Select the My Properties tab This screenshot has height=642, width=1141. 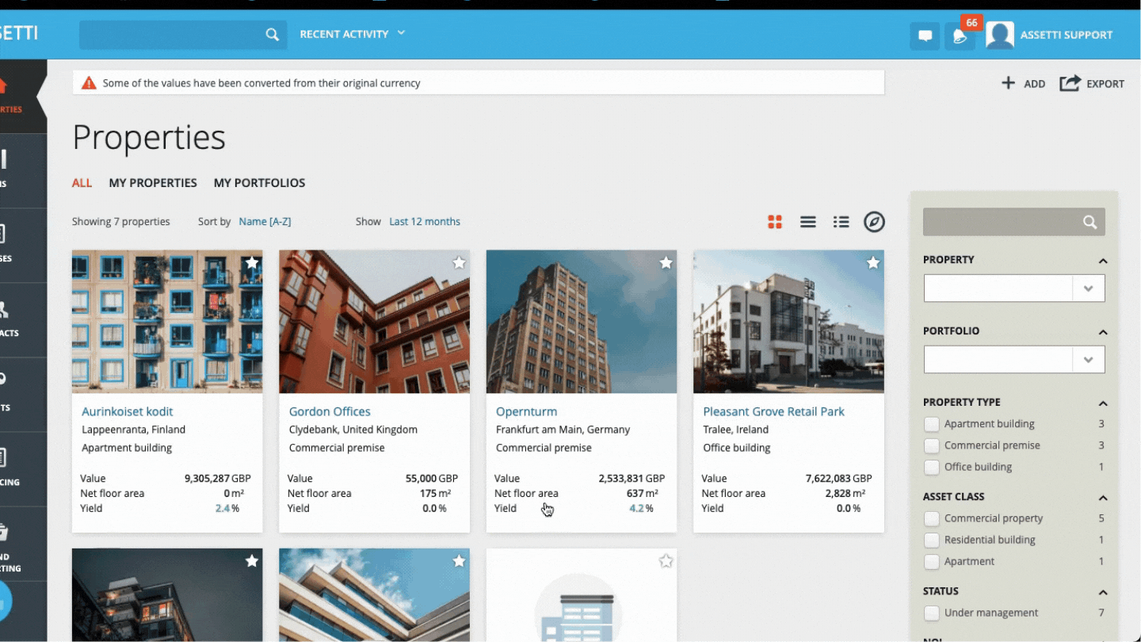pos(153,183)
